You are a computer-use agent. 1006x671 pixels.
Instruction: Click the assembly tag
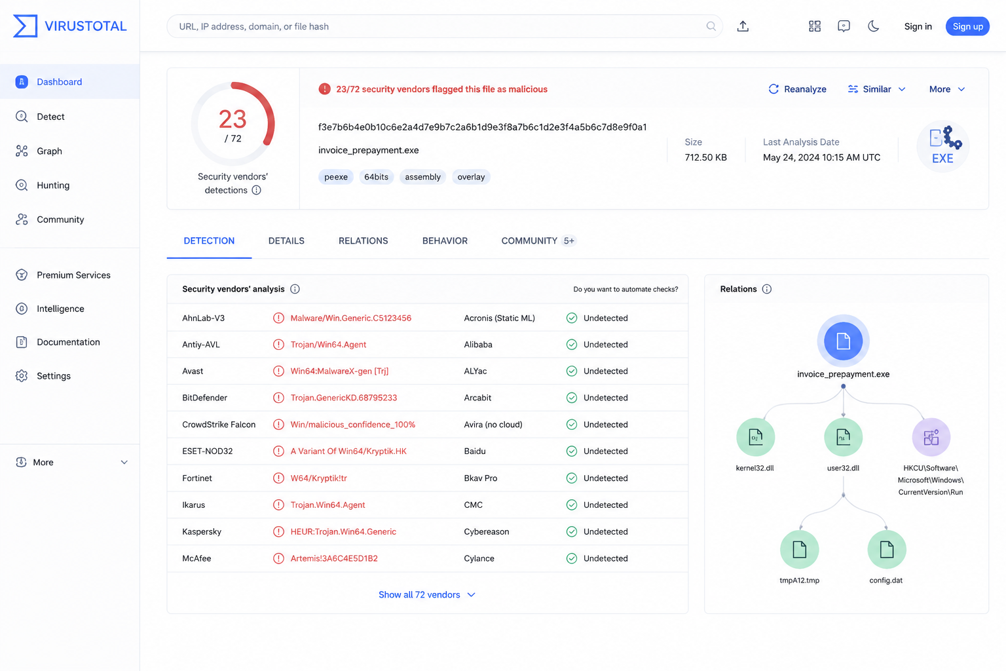pos(422,177)
